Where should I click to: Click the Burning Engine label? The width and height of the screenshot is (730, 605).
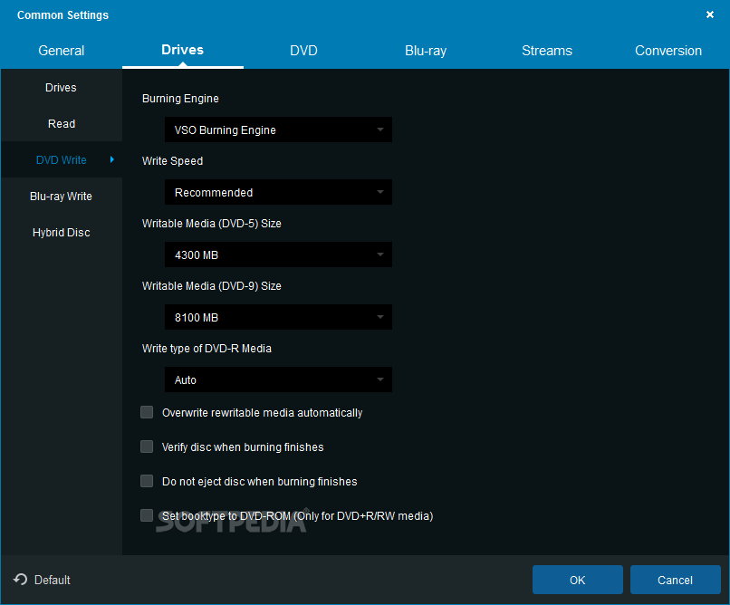point(180,99)
